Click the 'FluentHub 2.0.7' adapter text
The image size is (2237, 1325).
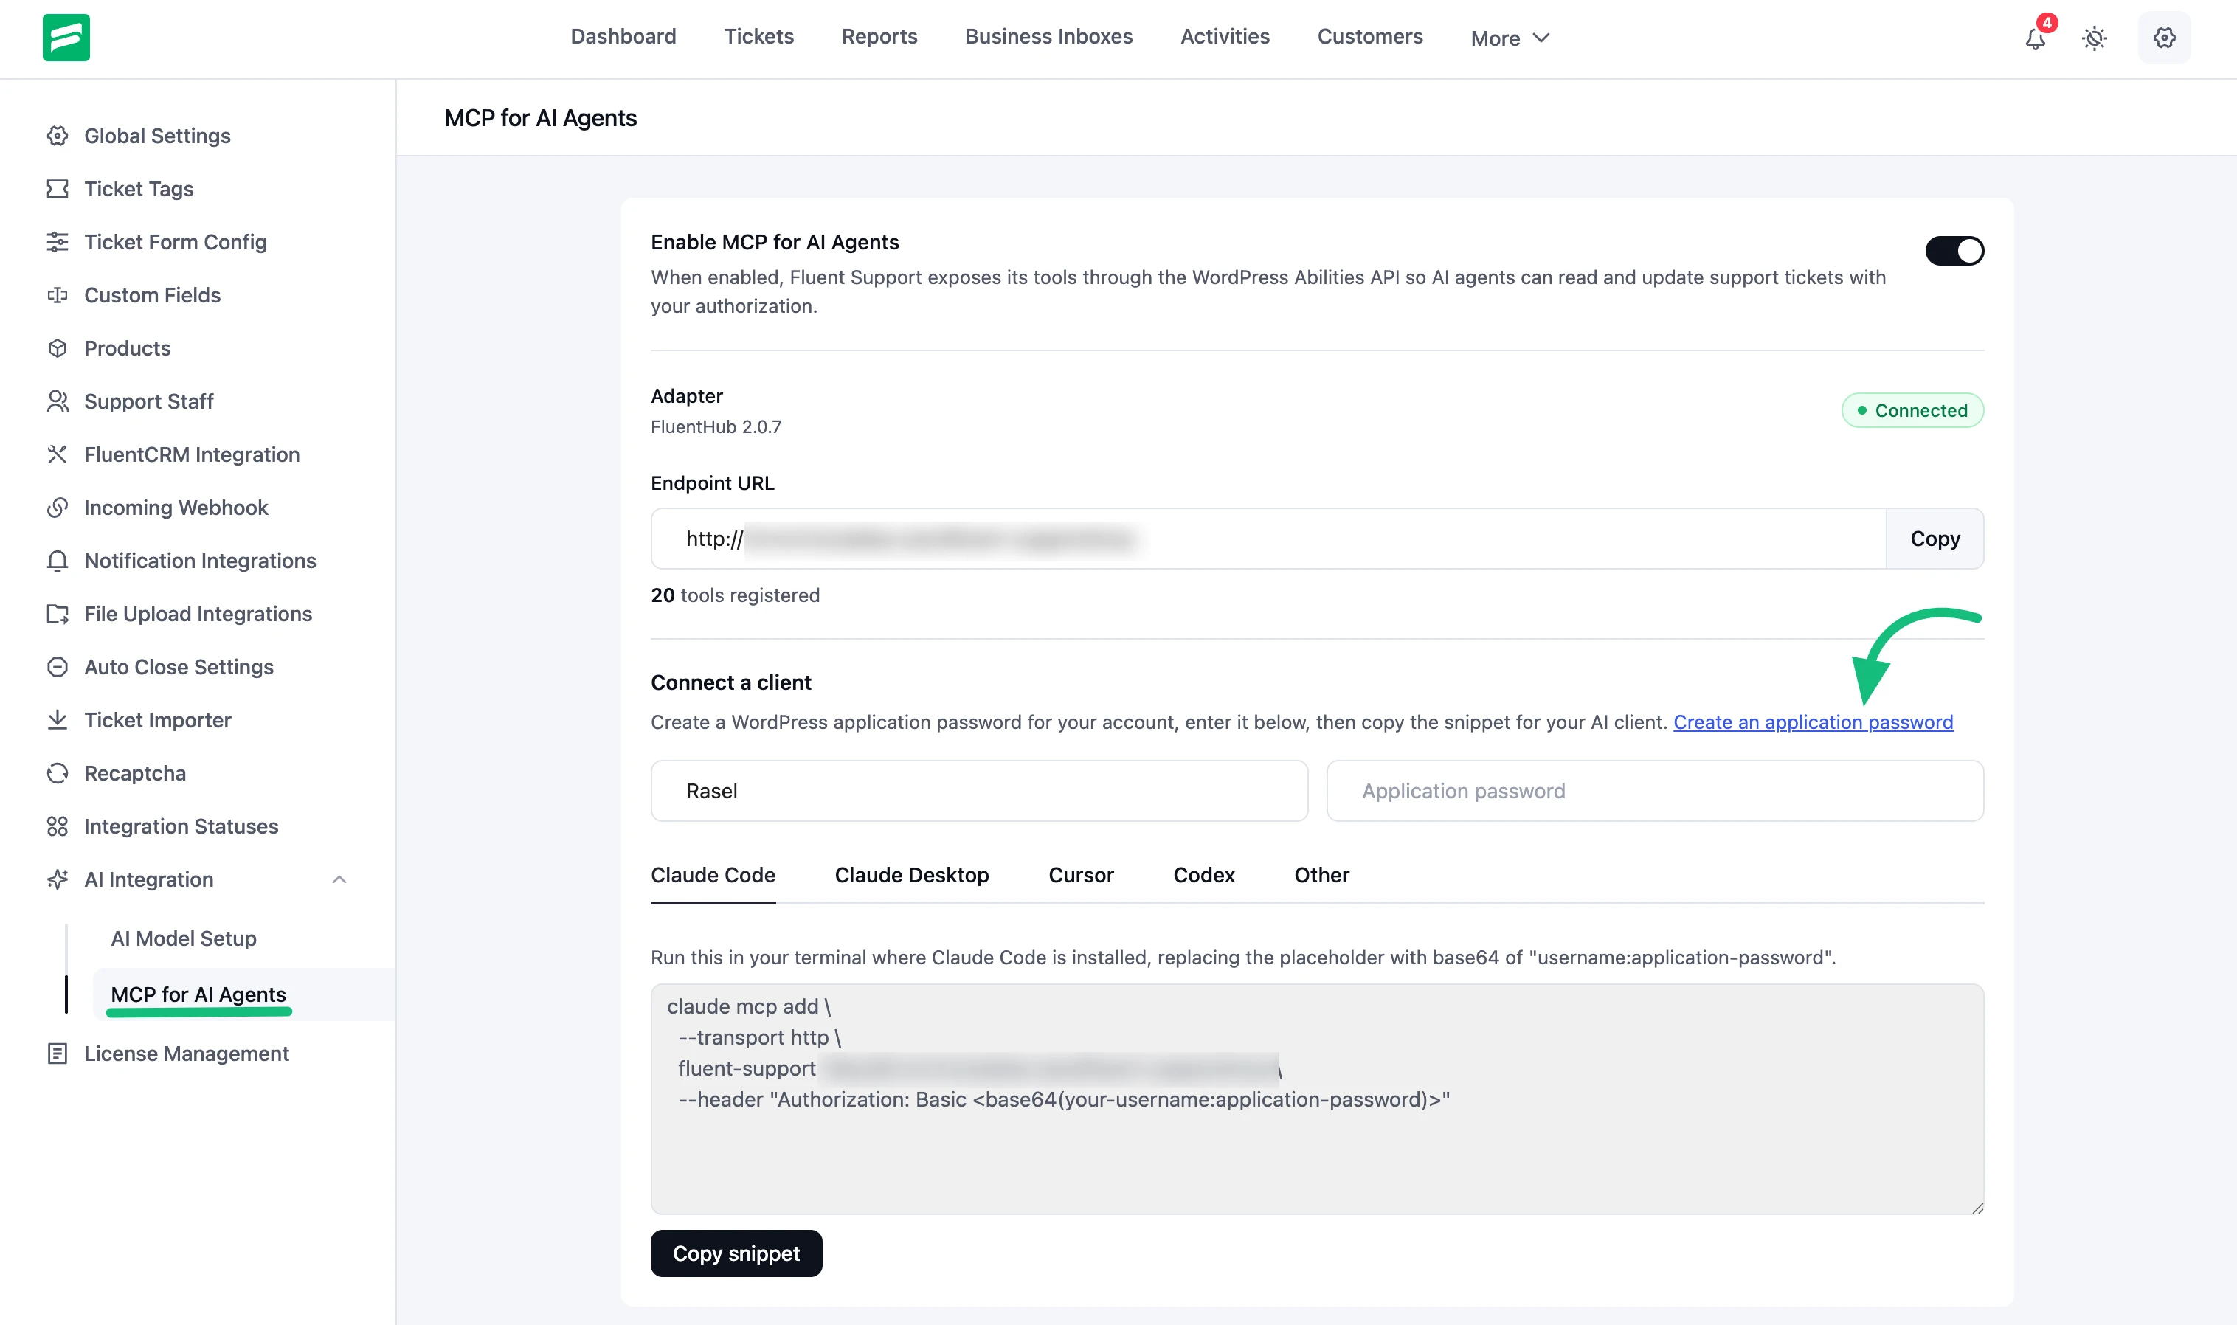(716, 426)
